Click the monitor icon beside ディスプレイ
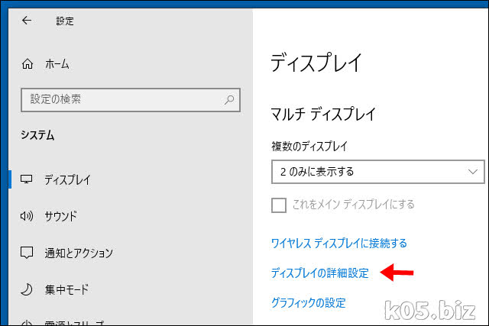The height and width of the screenshot is (326, 489). point(26,179)
